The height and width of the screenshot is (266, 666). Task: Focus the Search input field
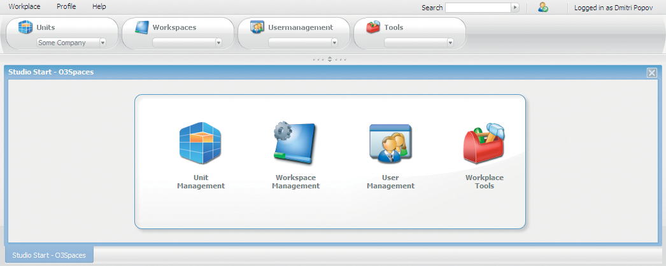(478, 7)
